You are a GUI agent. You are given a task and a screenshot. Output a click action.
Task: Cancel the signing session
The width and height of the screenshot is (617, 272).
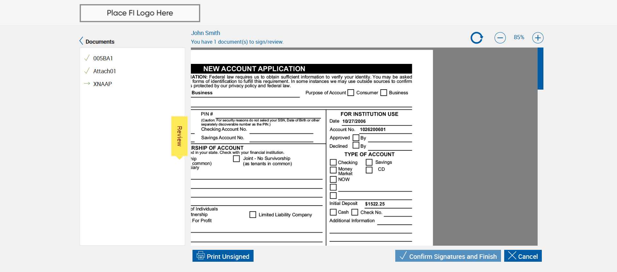[x=523, y=256]
